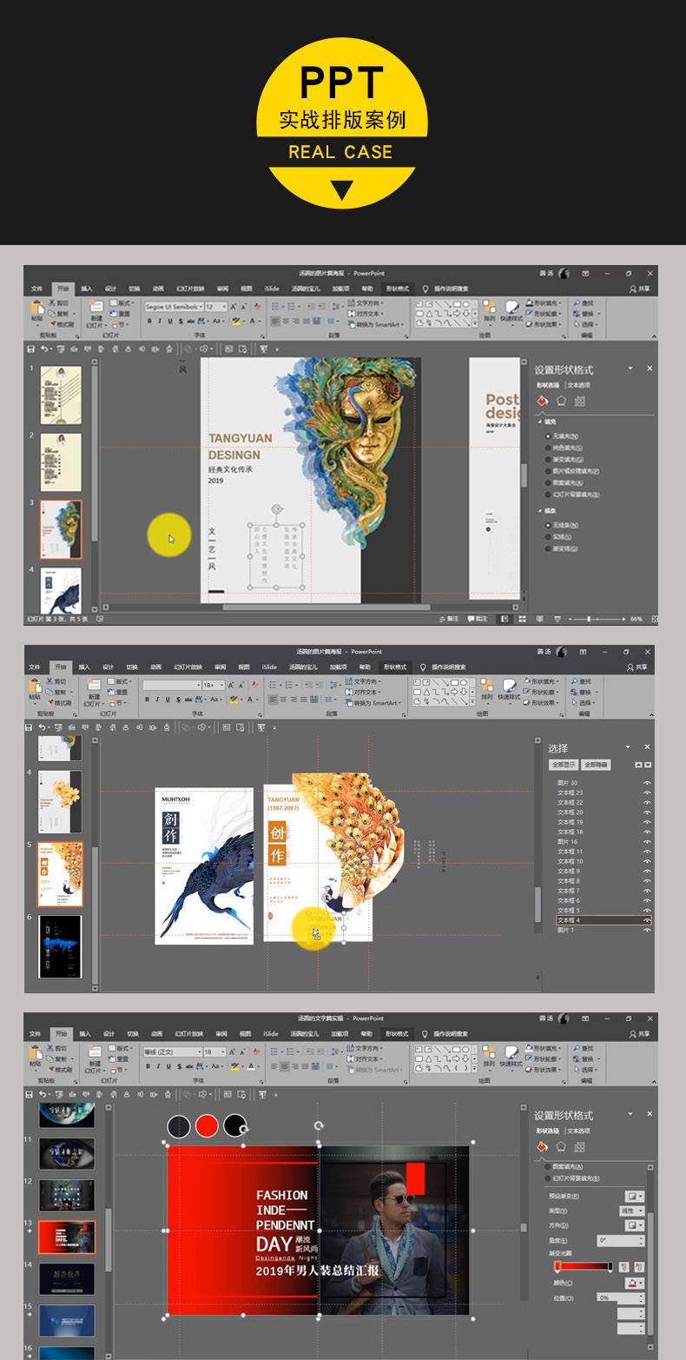Click the bring-forward up arrow in 选择 pane
Viewport: 686px width, 1360px height.
click(x=639, y=765)
